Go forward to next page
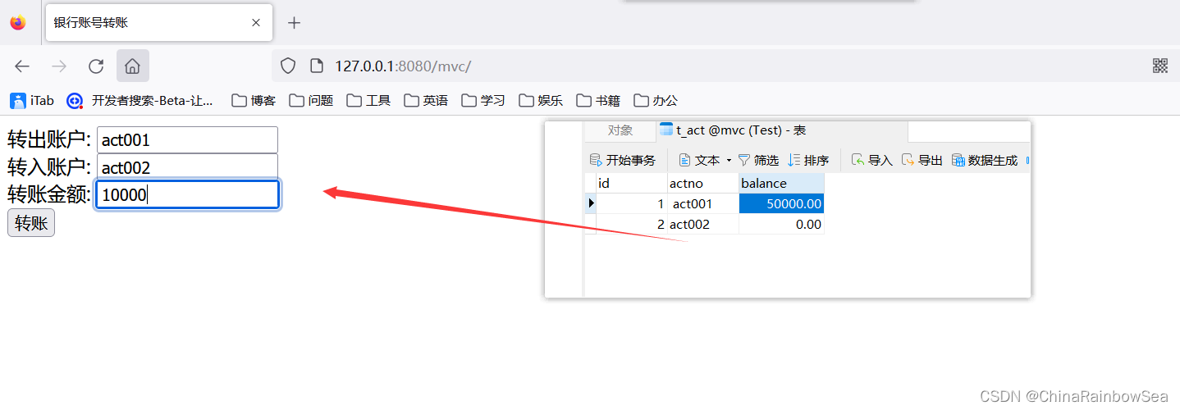 (58, 66)
